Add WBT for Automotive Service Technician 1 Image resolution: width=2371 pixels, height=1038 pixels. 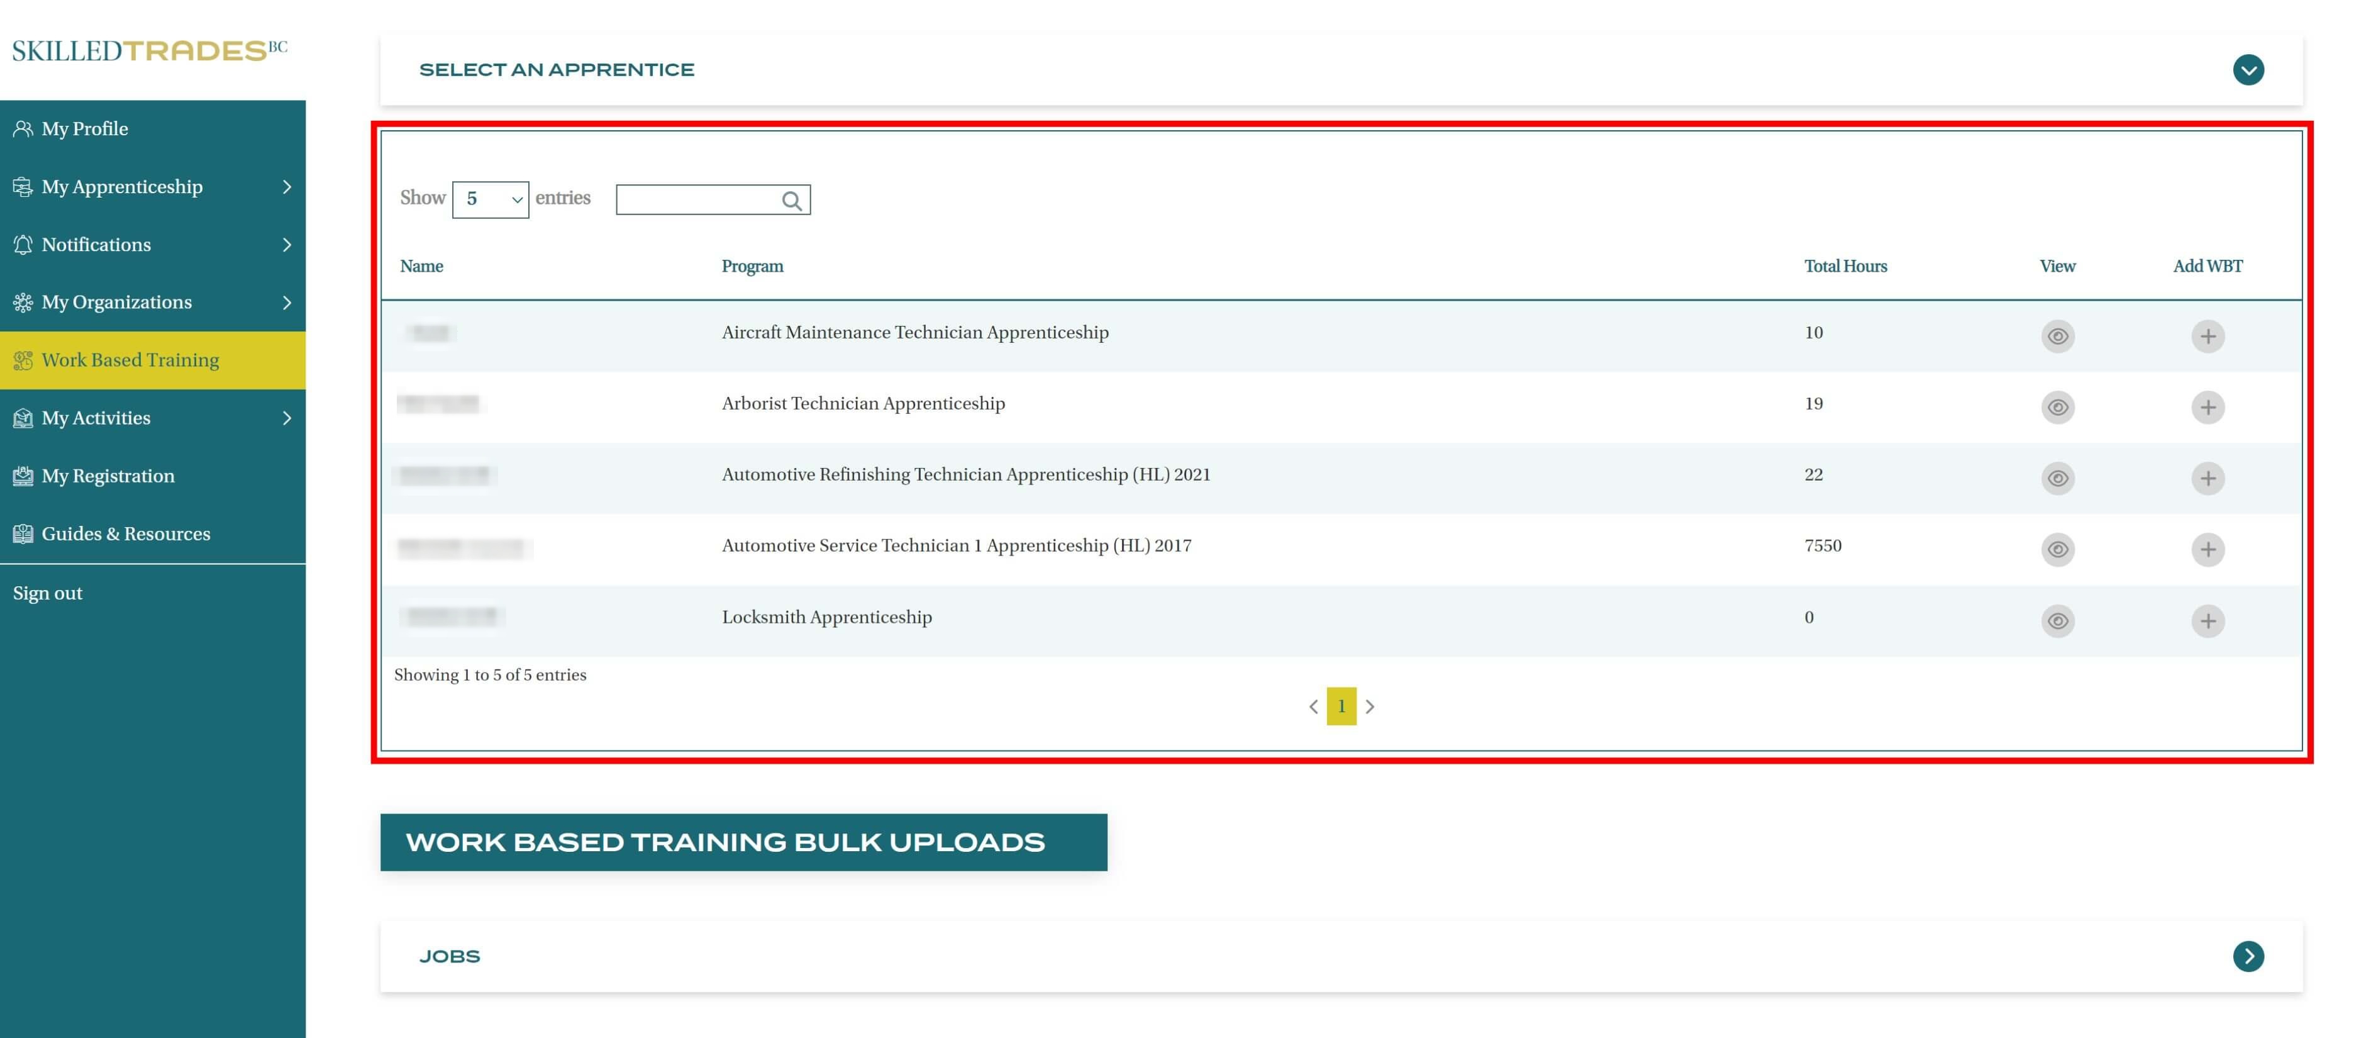2207,550
